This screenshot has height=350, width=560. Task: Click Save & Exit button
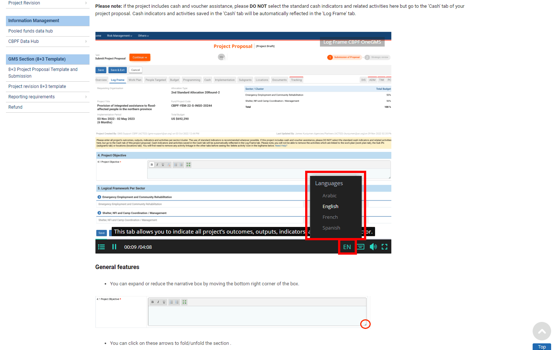(118, 70)
